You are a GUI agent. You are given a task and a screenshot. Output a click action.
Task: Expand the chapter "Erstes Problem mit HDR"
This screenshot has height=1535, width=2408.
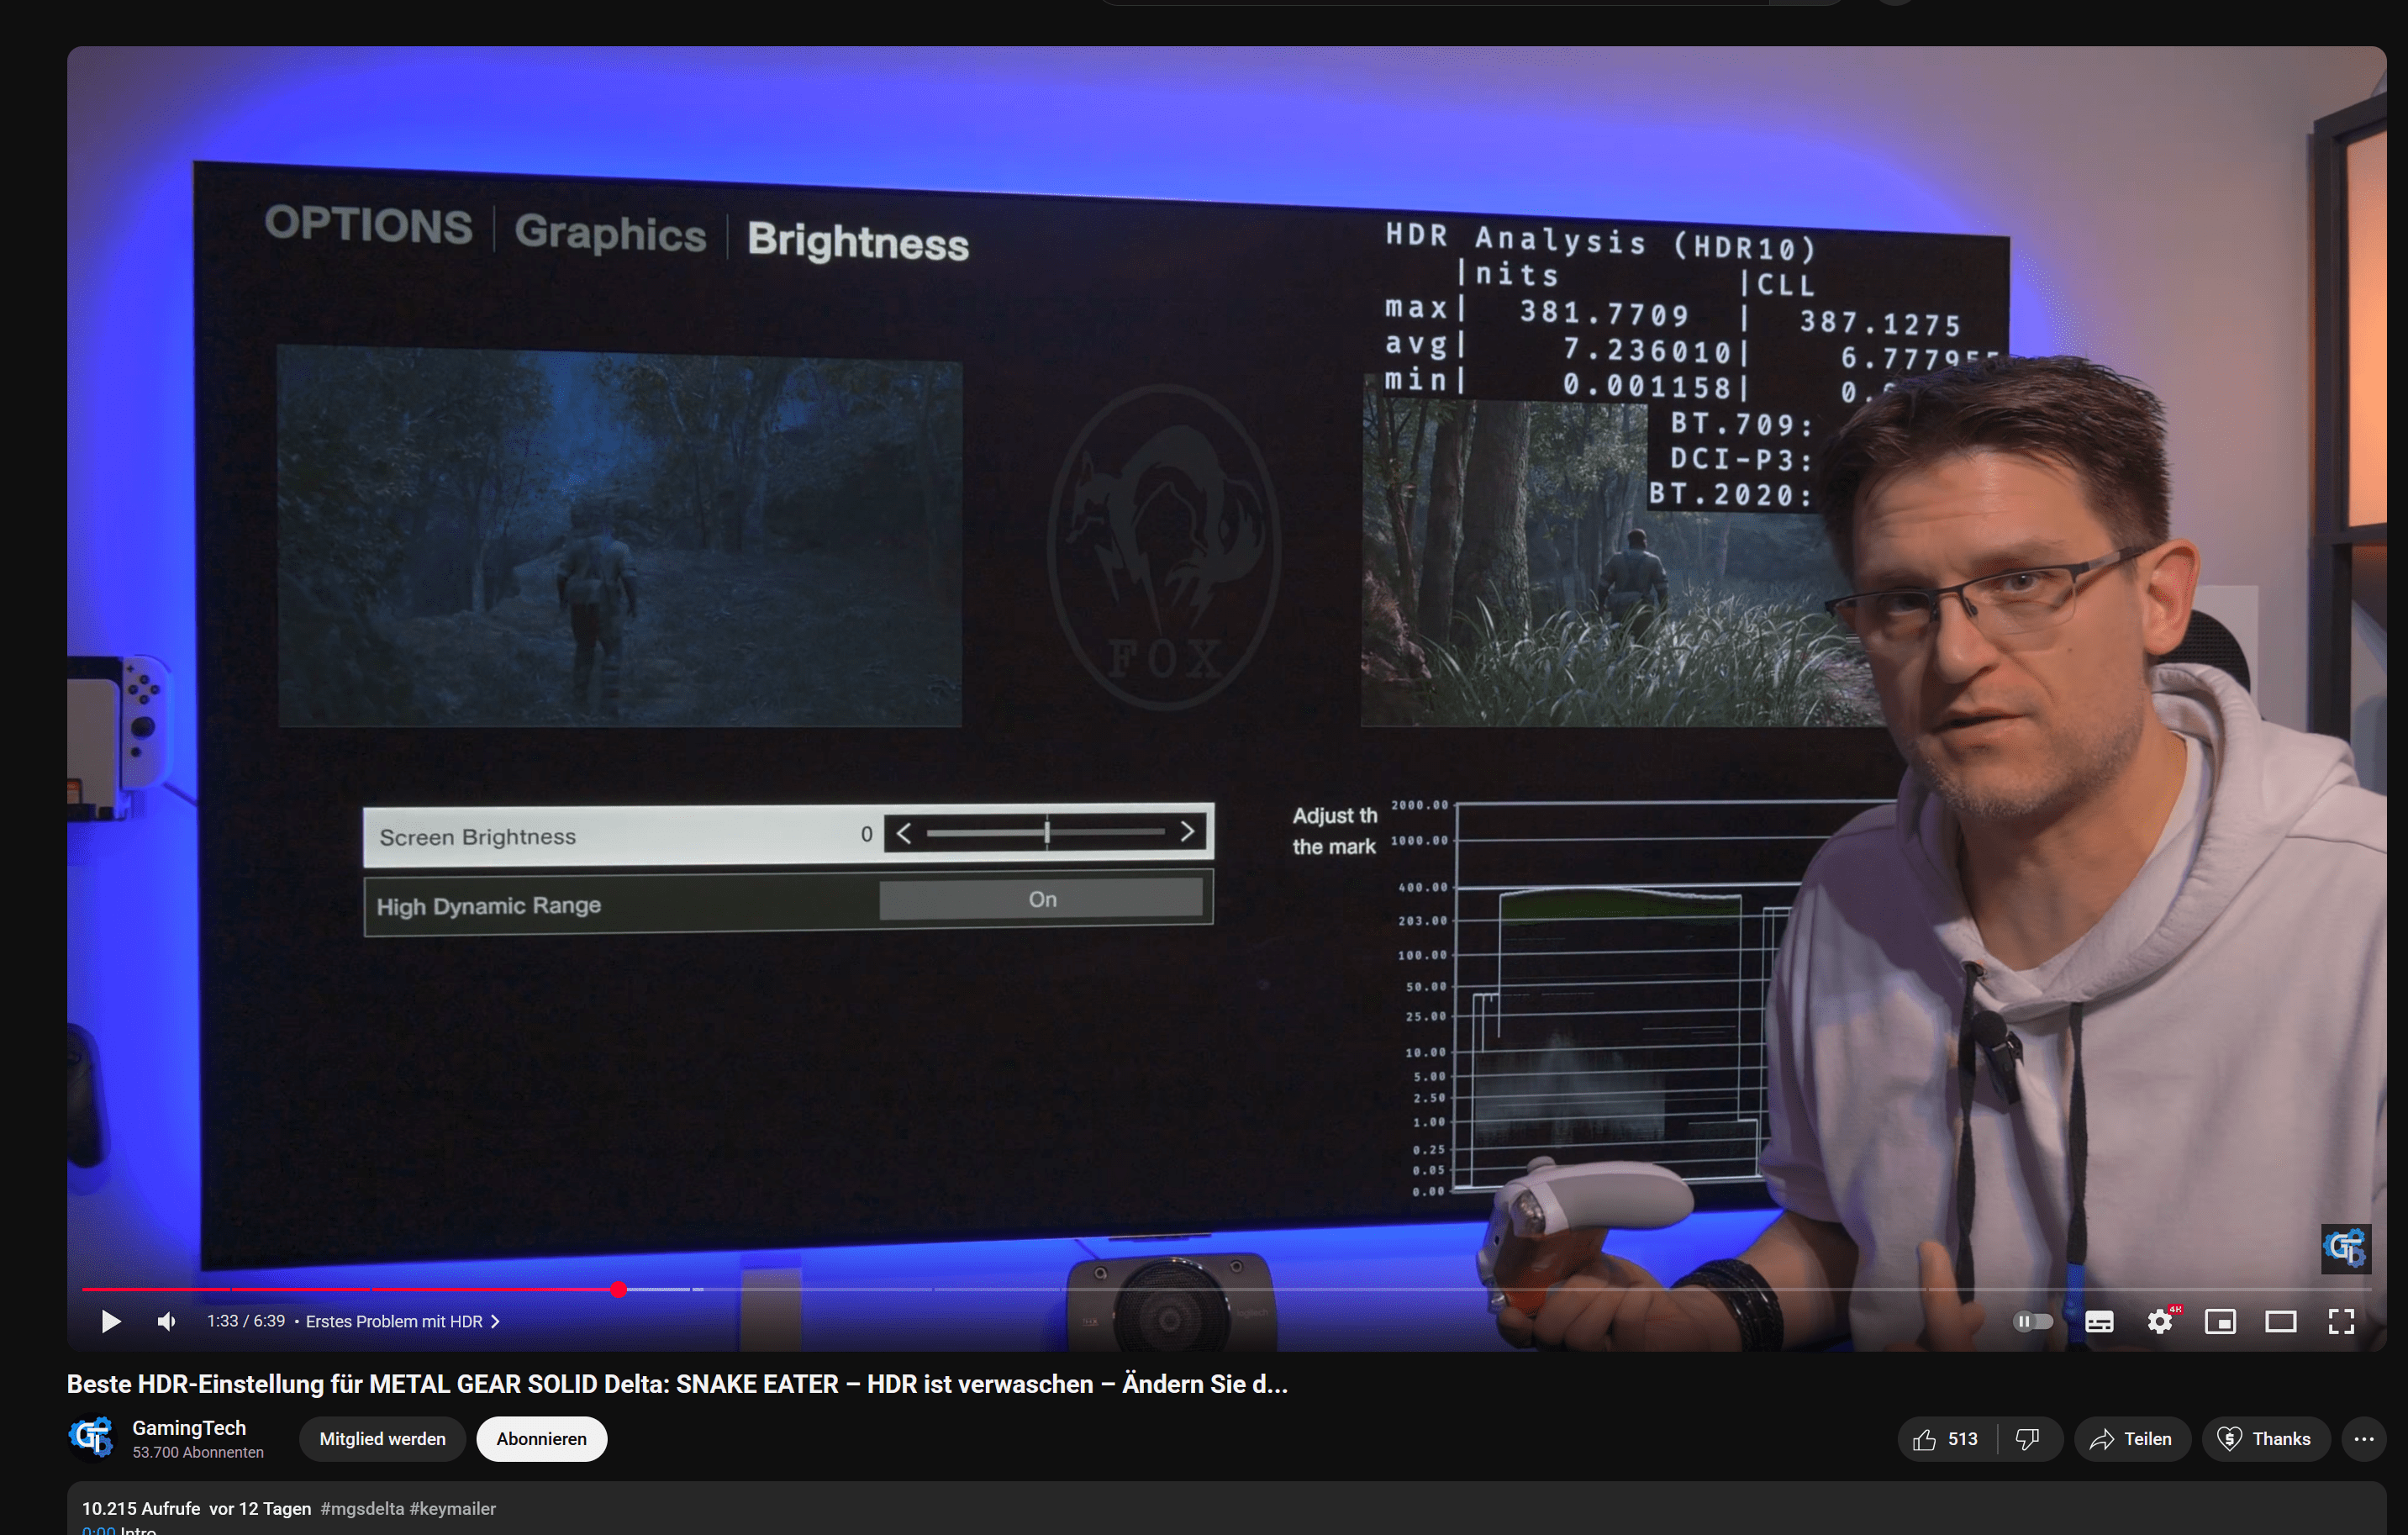click(x=401, y=1321)
